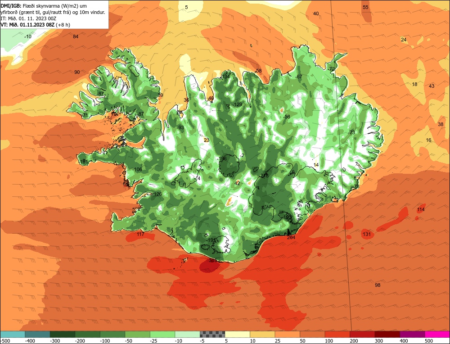The image size is (450, 344).
Task: Click the '-93' flux value on land
Action: coord(180,127)
